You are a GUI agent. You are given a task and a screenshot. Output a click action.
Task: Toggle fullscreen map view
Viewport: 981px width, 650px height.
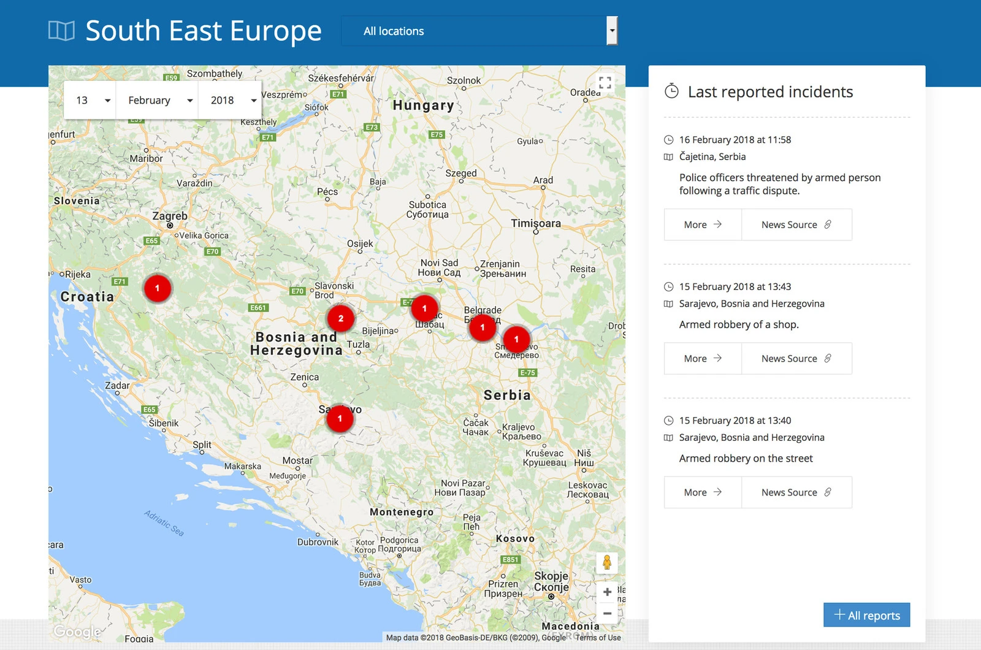tap(605, 83)
